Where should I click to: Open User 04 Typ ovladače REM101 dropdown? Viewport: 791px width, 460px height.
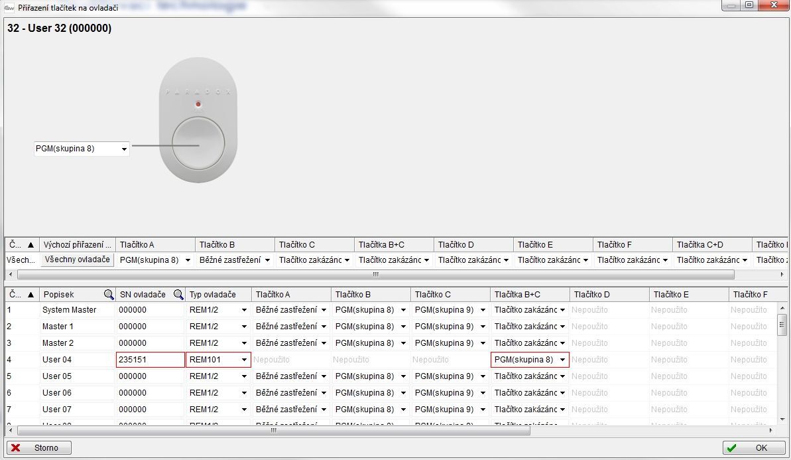(244, 360)
